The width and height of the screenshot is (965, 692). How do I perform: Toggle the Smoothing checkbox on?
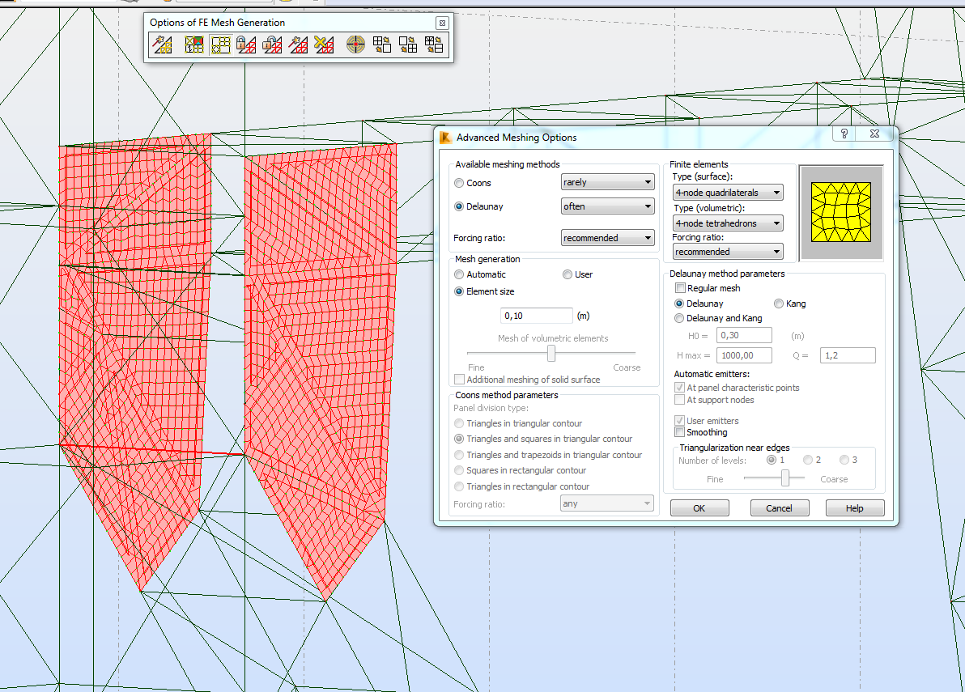click(x=679, y=432)
